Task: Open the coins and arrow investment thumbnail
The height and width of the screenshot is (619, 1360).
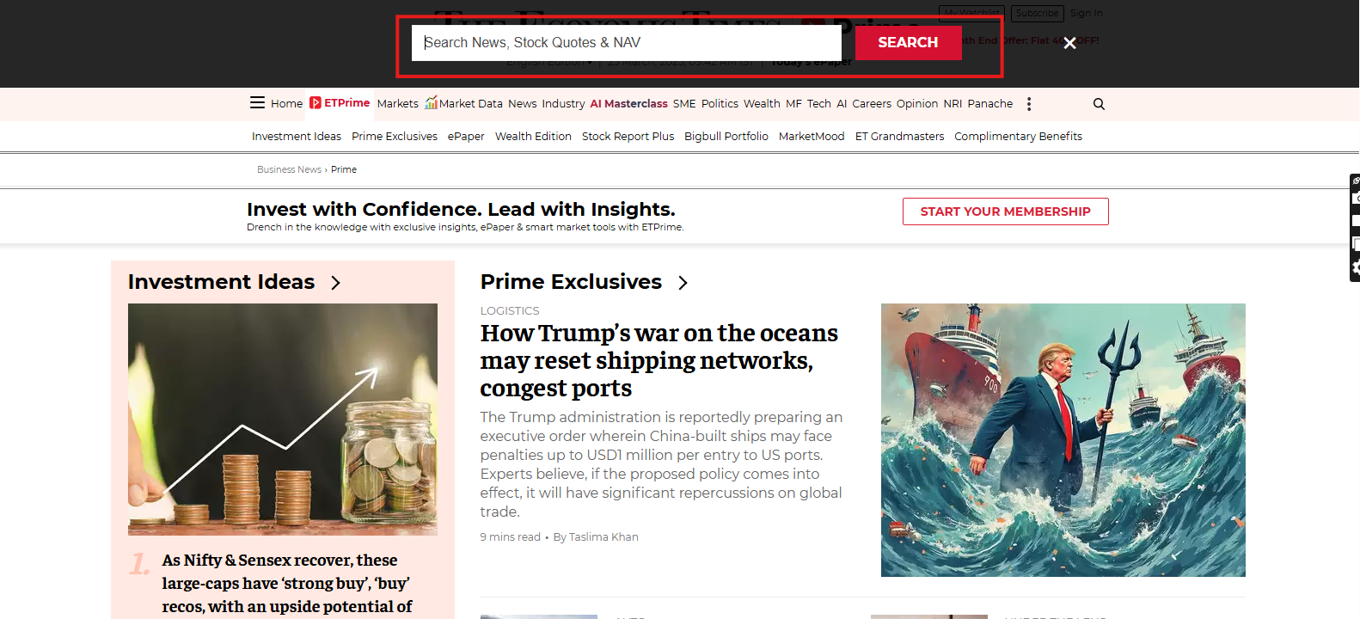Action: point(283,420)
